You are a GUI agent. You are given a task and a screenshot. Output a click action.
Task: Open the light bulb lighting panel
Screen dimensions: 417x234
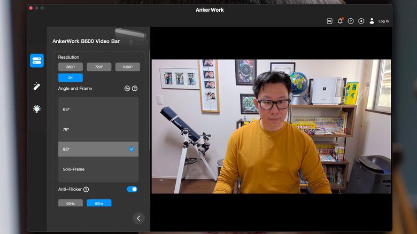click(37, 108)
